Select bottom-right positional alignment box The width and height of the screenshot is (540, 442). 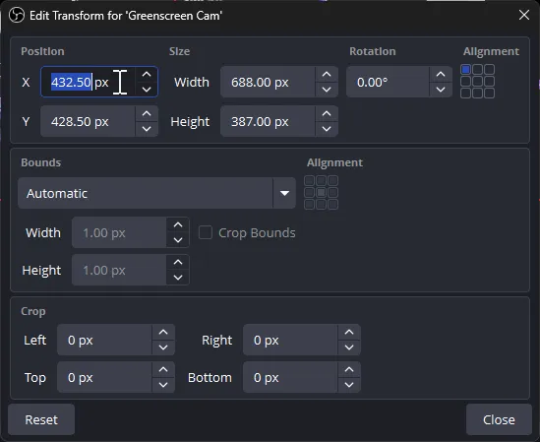tap(489, 94)
